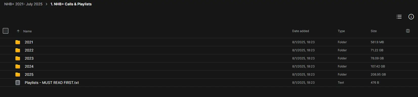
Task: Switch to list view using the list icon
Action: [399, 17]
